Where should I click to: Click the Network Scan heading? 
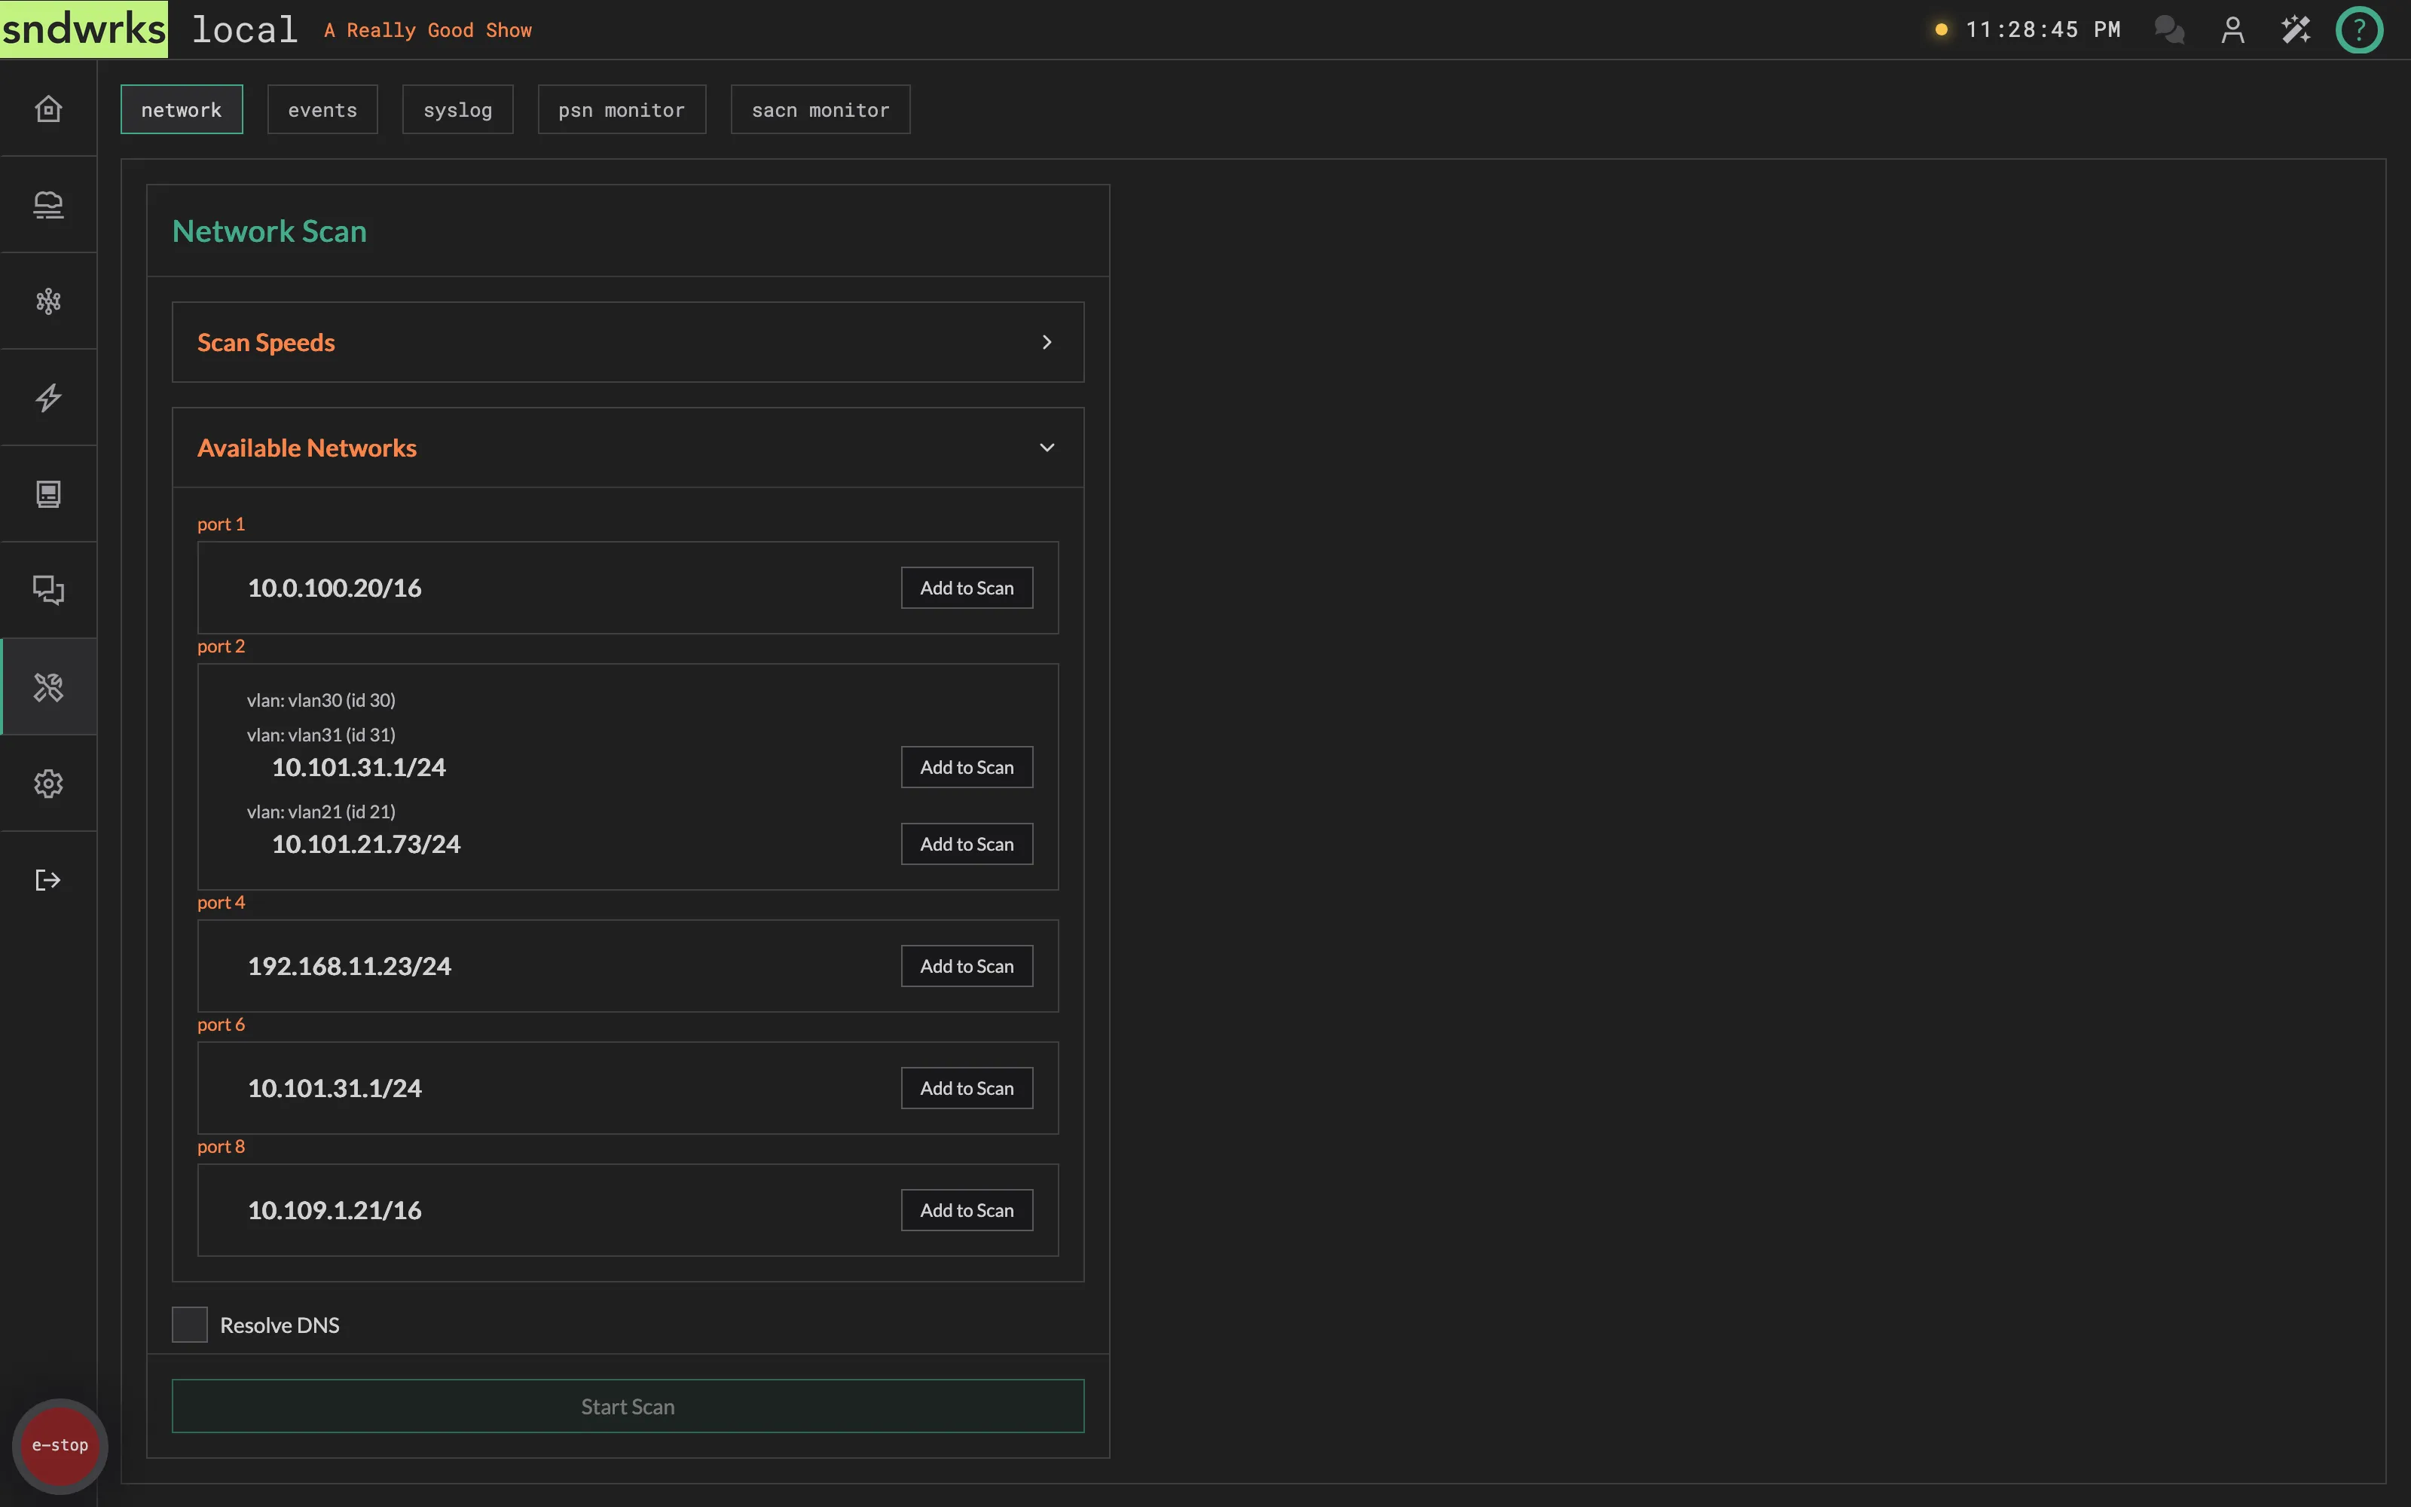tap(269, 231)
